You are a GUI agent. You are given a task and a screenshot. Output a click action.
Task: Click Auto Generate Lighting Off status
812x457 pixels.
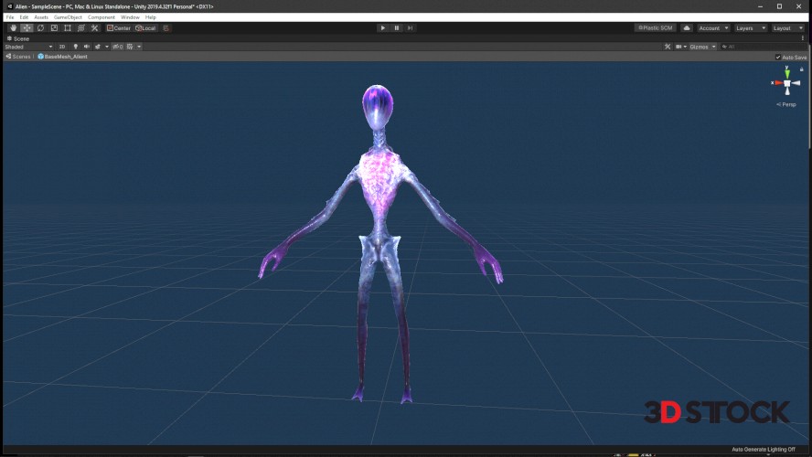click(764, 450)
